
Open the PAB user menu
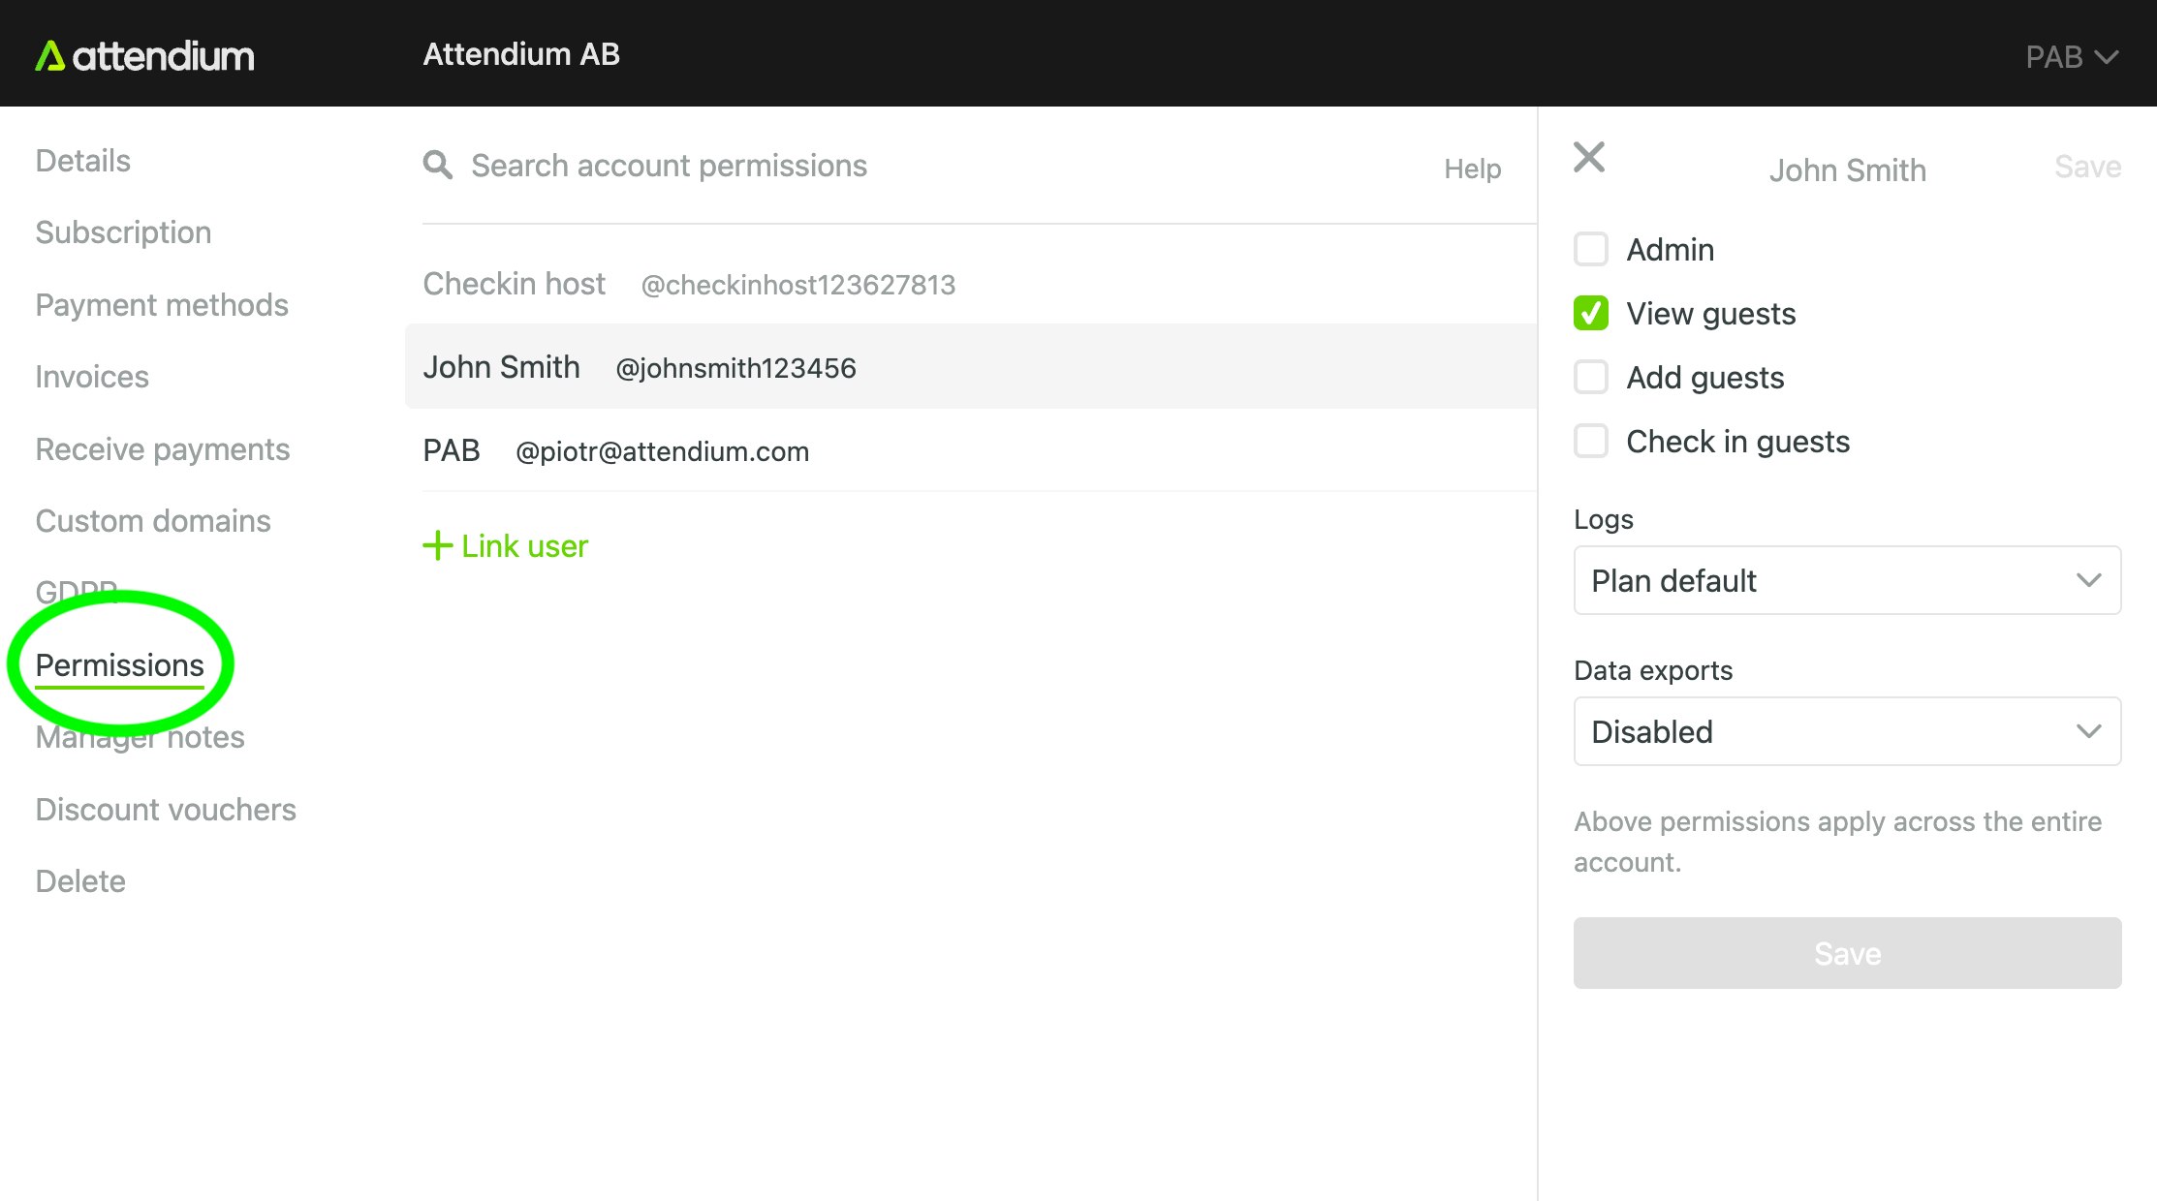(x=2072, y=57)
